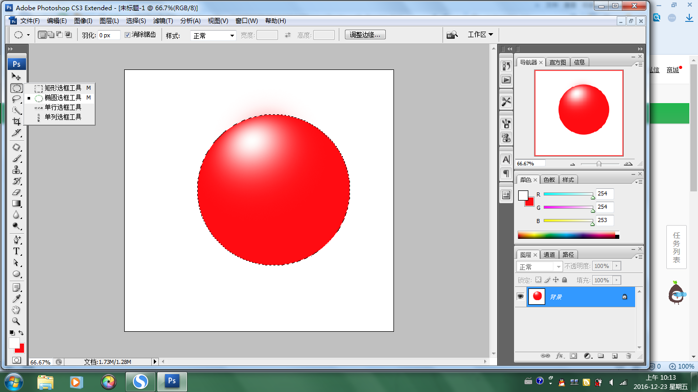Switch to the 通道 tab
This screenshot has height=392, width=698.
(x=549, y=254)
